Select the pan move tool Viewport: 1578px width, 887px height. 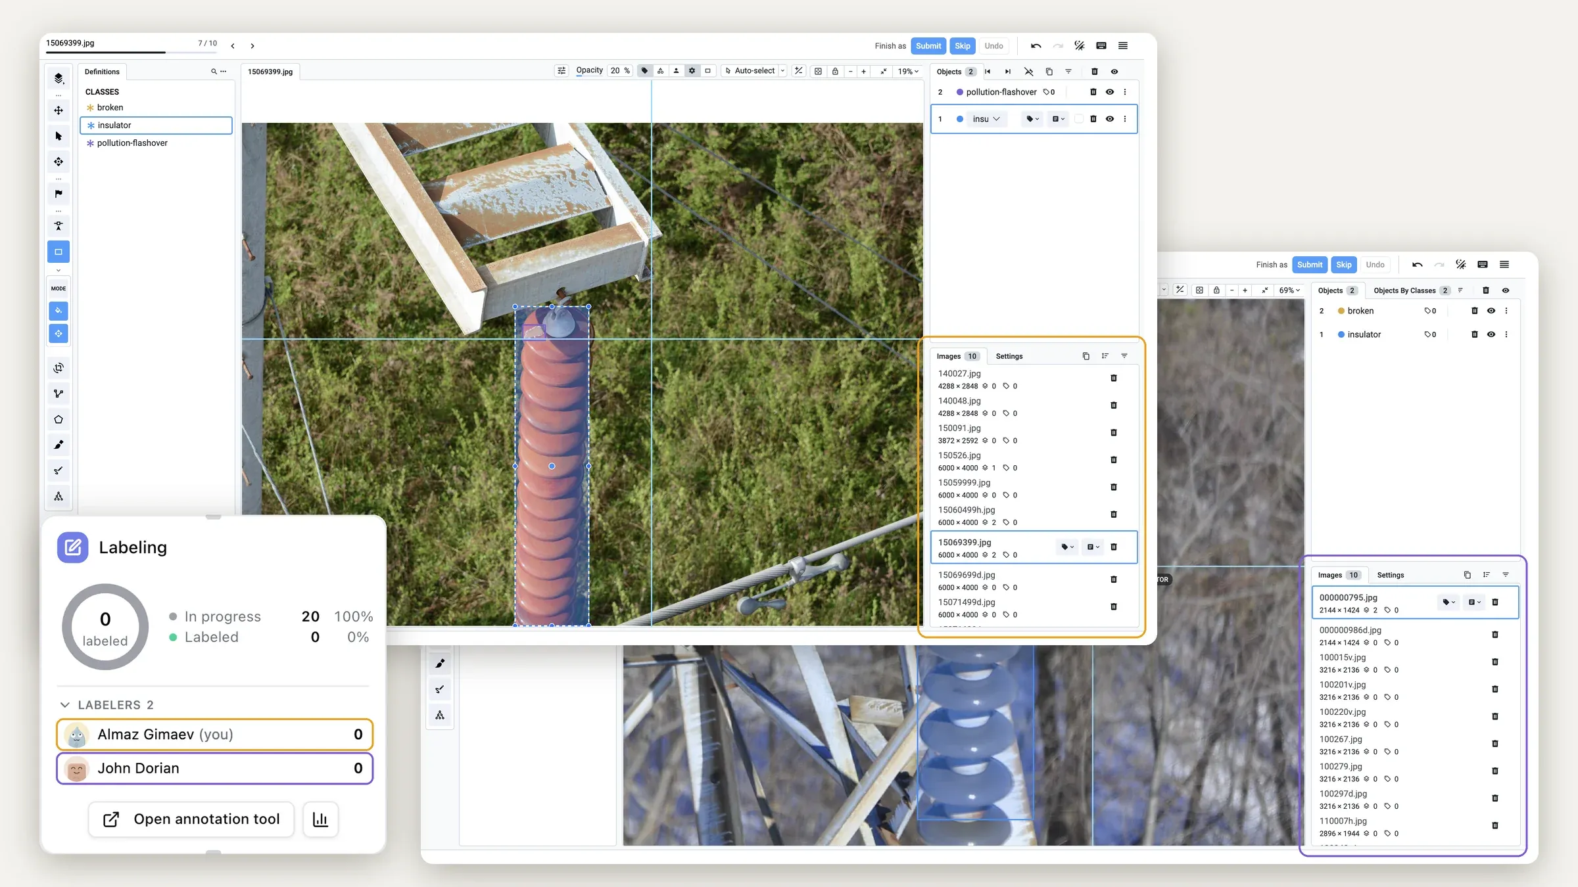(59, 110)
